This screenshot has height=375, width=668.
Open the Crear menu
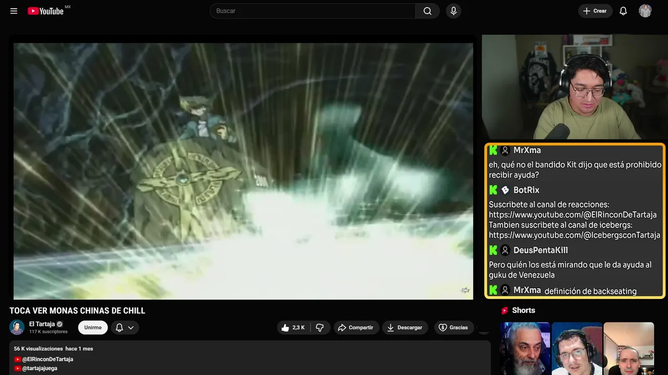[x=595, y=11]
